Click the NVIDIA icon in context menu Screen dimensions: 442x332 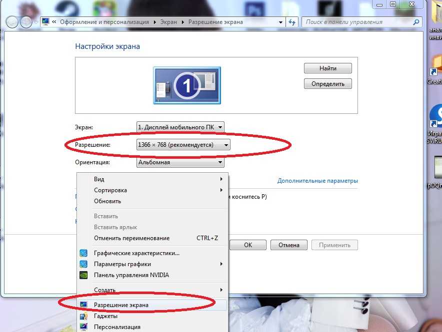[83, 275]
